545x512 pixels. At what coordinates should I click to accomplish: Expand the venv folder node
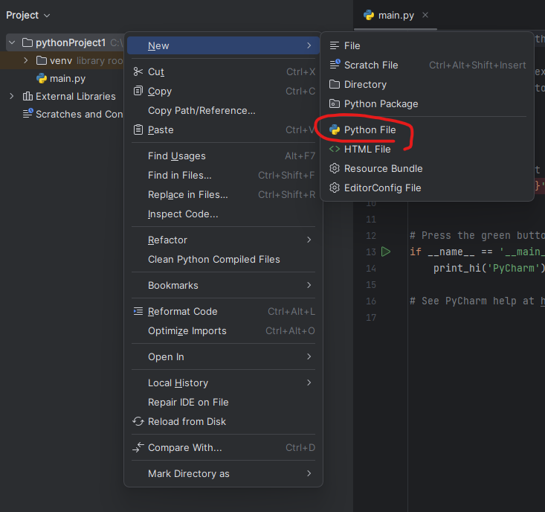(x=25, y=60)
